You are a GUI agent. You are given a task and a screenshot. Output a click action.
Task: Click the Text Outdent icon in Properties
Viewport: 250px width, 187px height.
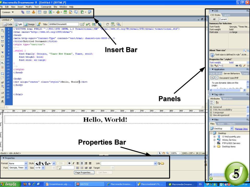point(86,168)
